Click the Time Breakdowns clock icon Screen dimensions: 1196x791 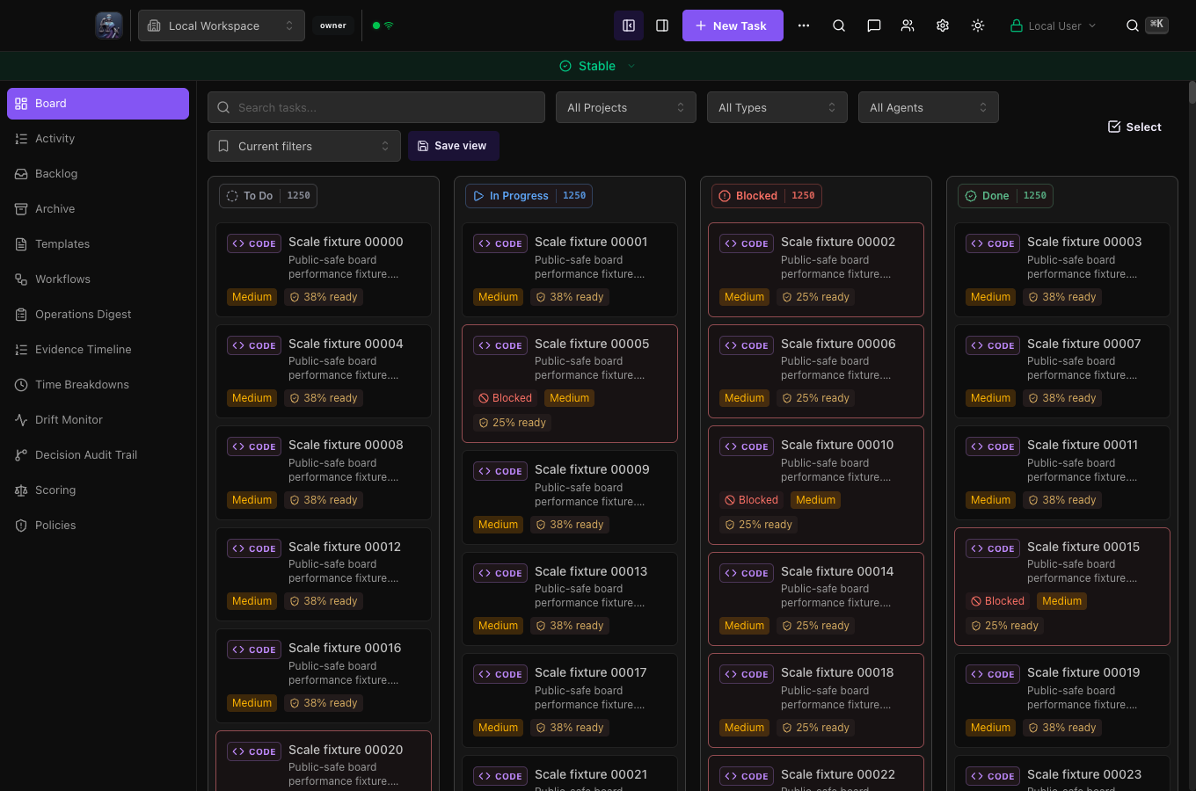click(21, 385)
